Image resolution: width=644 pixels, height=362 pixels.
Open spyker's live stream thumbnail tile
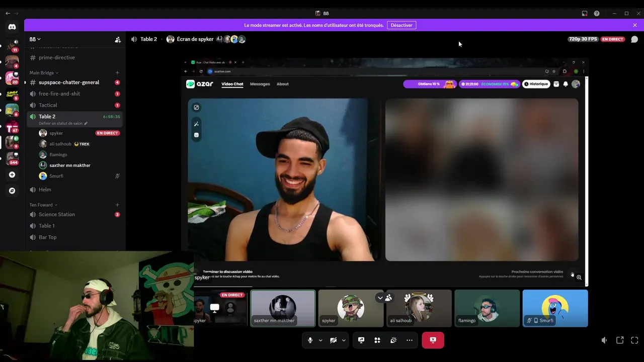tap(220, 308)
